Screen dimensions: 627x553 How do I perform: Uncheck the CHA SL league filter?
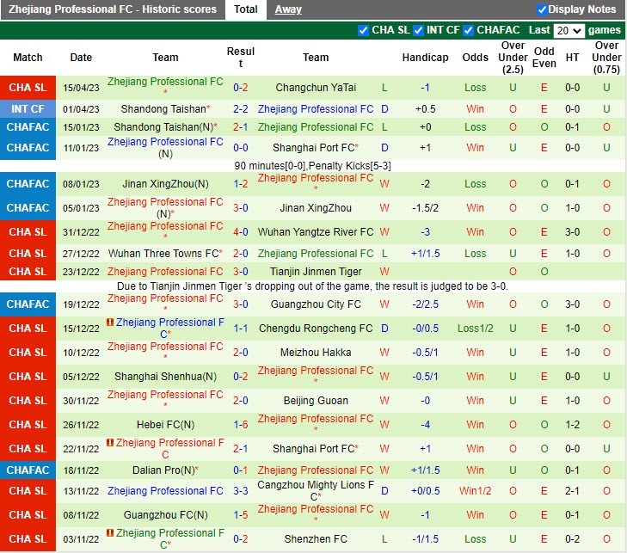363,30
